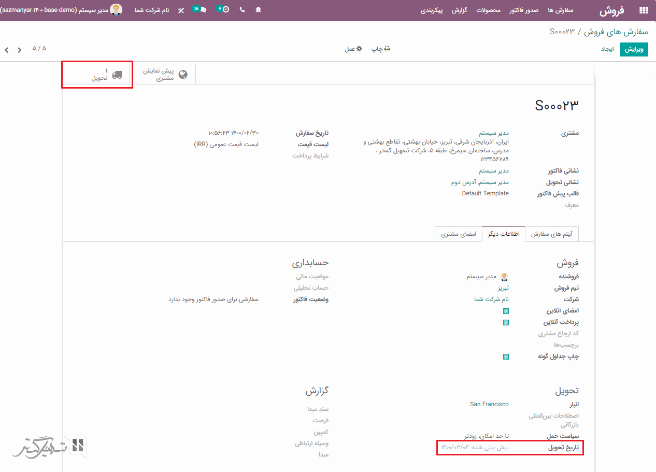Toggle the چاپ جداول گونه checkbox

click(x=506, y=356)
